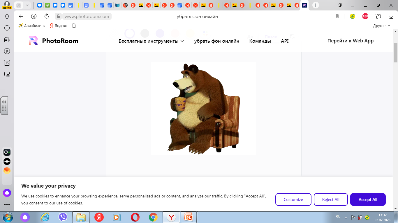Screen dimensions: 398x223
Task: Open Yandex home via the Я button
Action: [34, 16]
